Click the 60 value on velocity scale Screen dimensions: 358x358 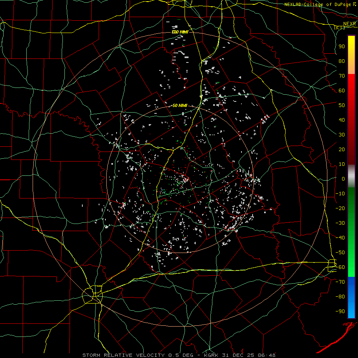(x=342, y=90)
